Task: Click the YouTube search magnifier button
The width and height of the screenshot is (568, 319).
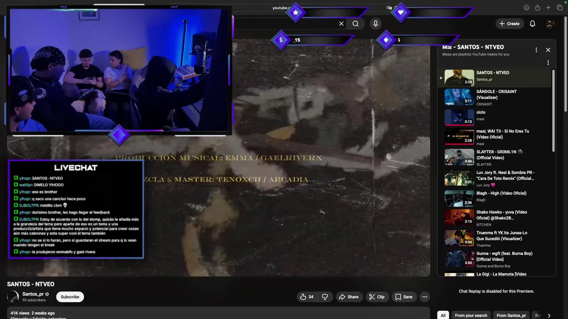Action: tap(355, 24)
